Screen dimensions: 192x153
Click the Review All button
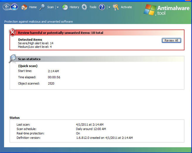pos(171,41)
